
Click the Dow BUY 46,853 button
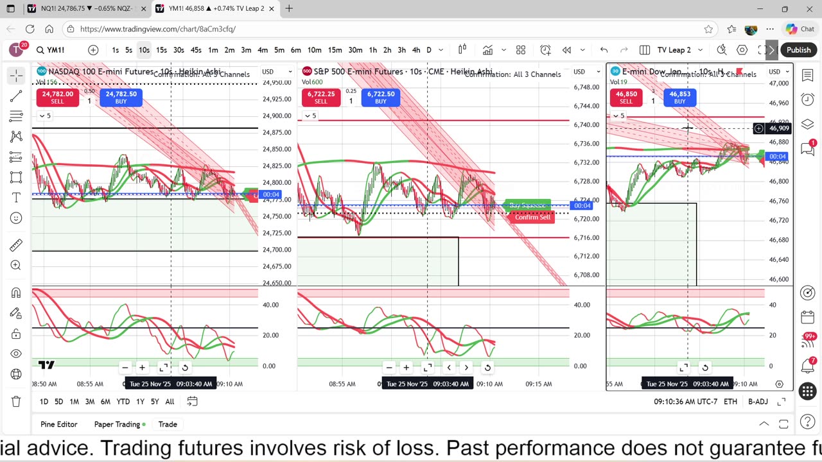click(x=679, y=98)
